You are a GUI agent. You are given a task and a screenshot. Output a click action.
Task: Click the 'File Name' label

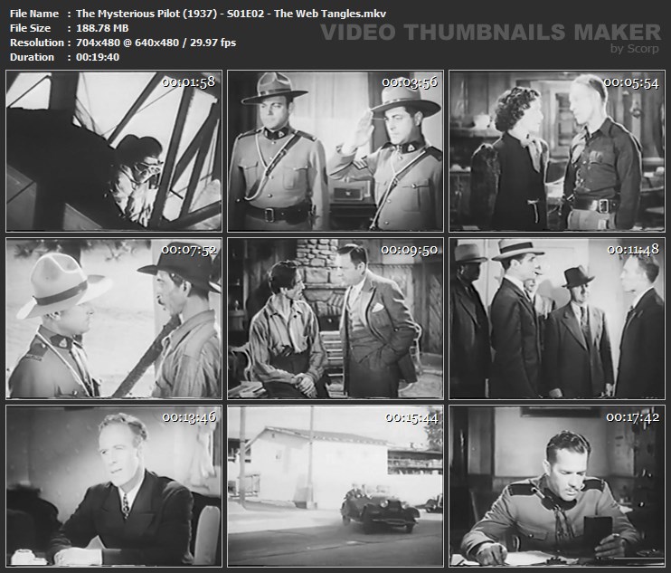(x=34, y=14)
